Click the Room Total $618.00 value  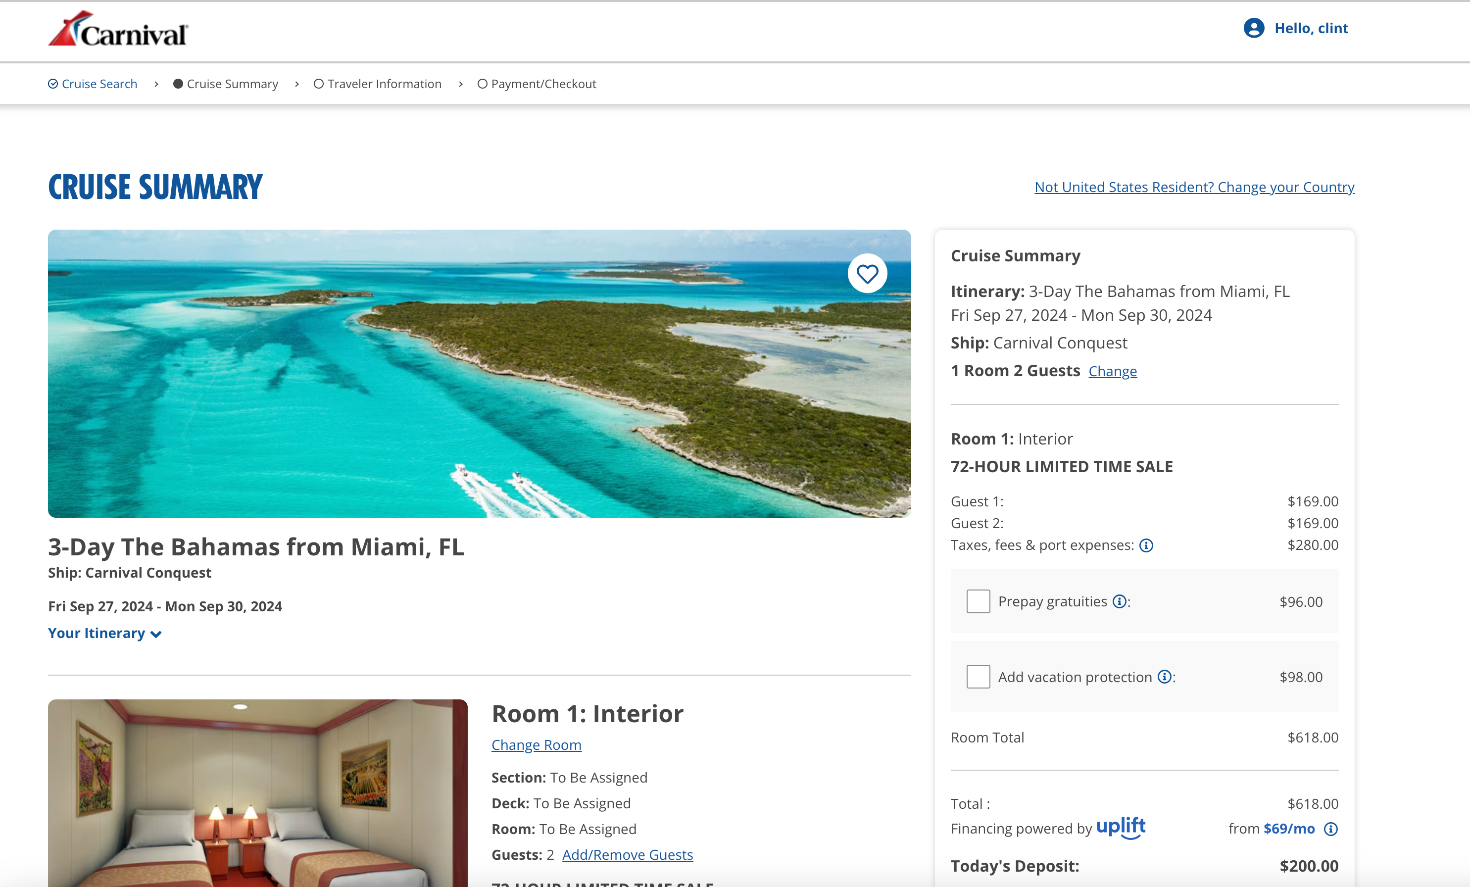pyautogui.click(x=1313, y=738)
